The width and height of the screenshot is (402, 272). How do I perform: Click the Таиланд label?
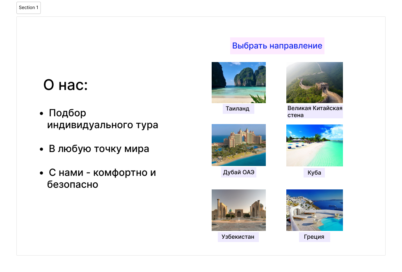(x=238, y=108)
